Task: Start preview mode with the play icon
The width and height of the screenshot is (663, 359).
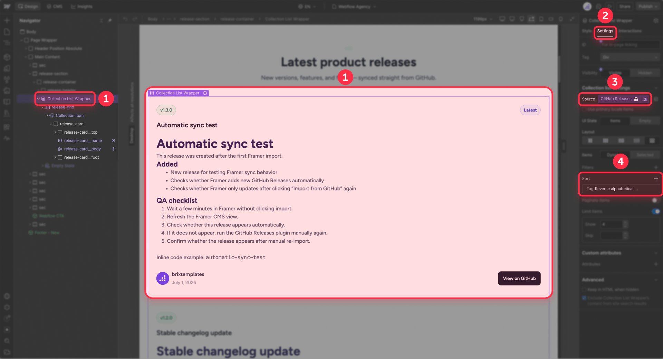Action: click(x=609, y=7)
